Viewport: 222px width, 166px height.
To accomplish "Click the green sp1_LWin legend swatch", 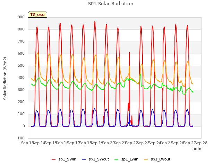I will point(116,160).
